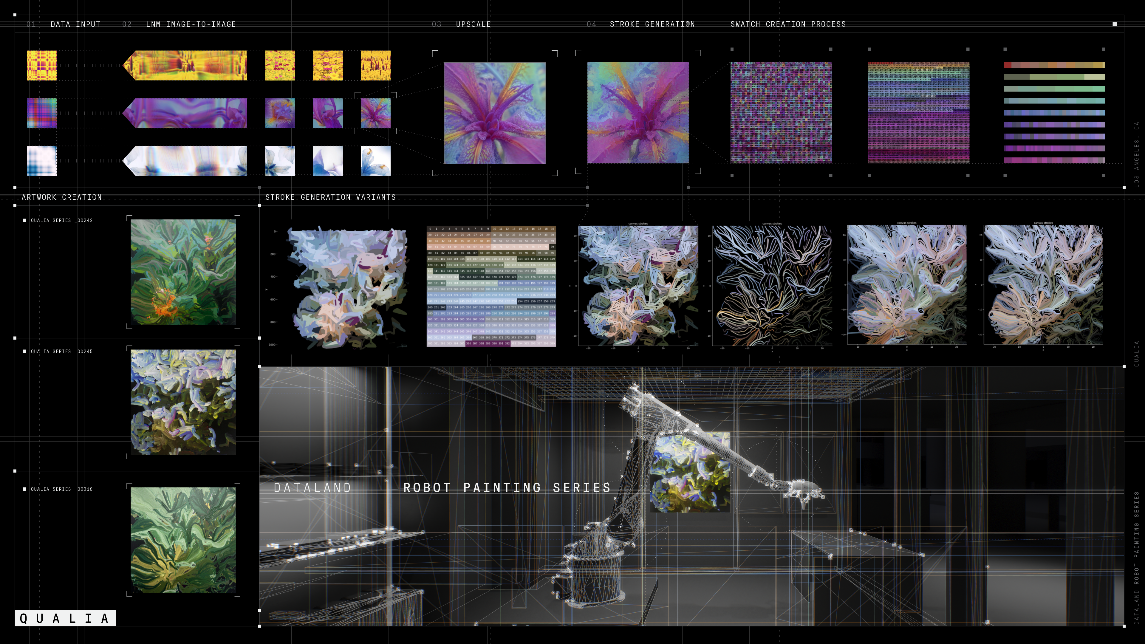
Task: Click the QUALIA SERIES _00318 label
Action: click(x=62, y=489)
